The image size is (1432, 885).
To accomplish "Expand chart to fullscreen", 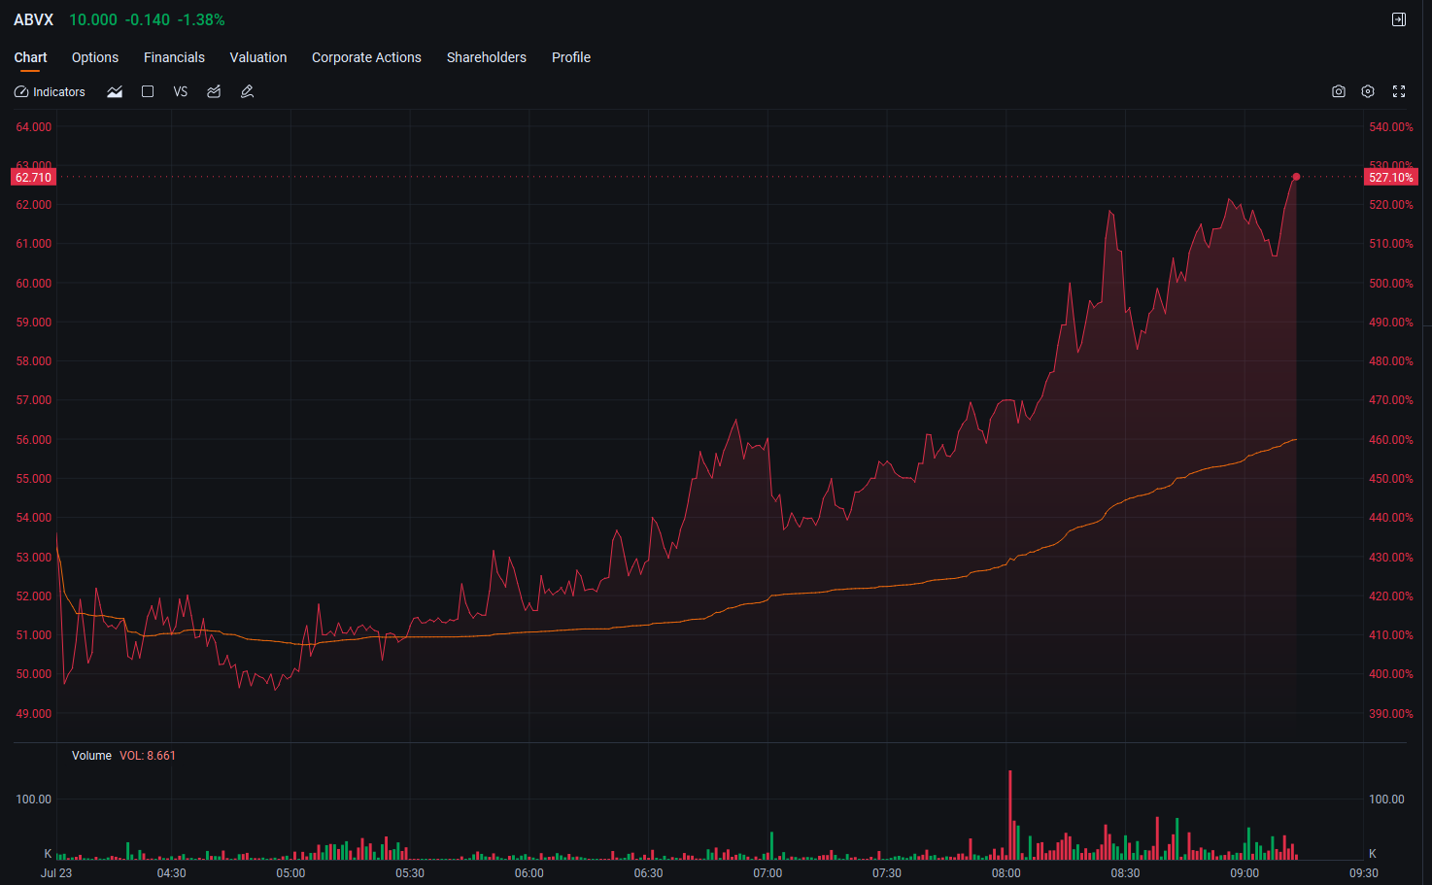I will pyautogui.click(x=1399, y=91).
